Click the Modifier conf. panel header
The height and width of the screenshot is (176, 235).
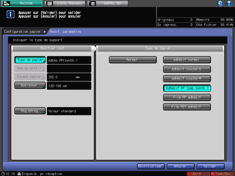52,49
